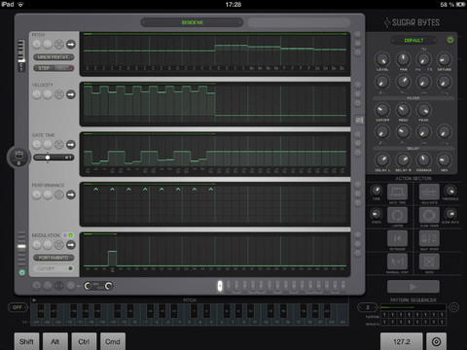This screenshot has height=350, width=467.
Task: Trigger the Gate Time action button
Action: 397,192
